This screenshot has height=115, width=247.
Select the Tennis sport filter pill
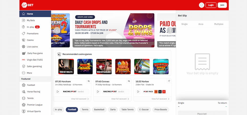[85, 110]
